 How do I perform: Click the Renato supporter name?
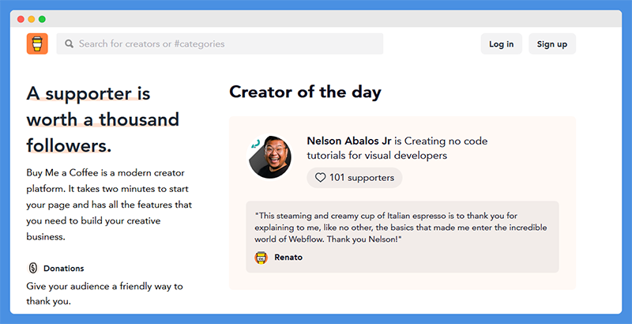(x=288, y=257)
